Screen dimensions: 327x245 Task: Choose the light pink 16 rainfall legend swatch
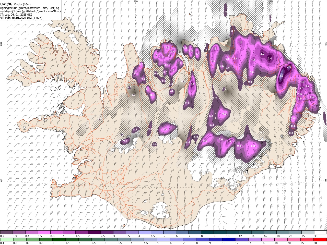[268, 240]
